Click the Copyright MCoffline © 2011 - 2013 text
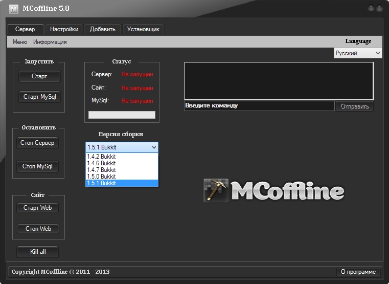Screen dimensions: 389x284 60,272
